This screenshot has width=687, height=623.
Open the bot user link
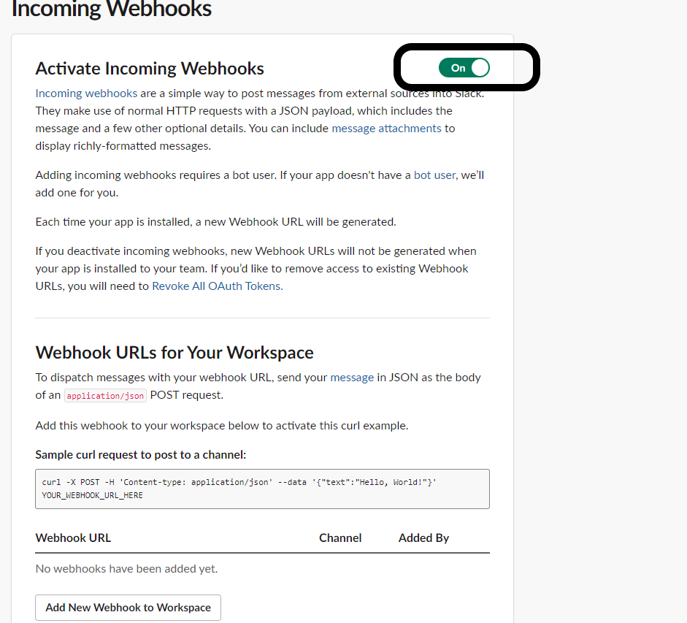click(x=434, y=175)
